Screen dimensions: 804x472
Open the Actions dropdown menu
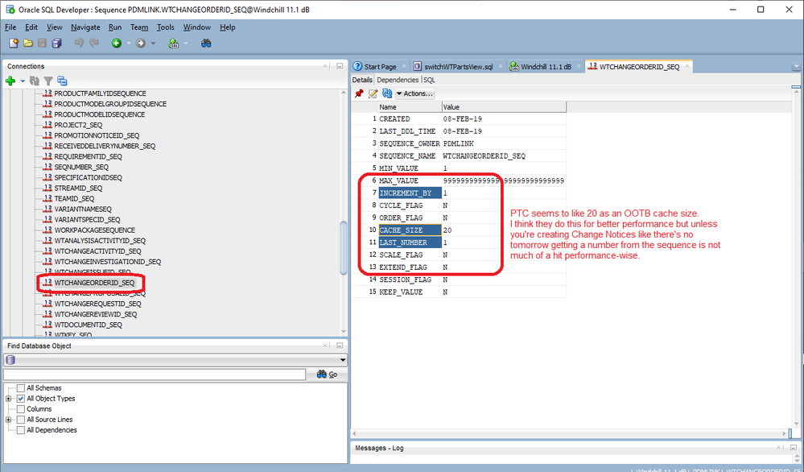click(x=414, y=93)
